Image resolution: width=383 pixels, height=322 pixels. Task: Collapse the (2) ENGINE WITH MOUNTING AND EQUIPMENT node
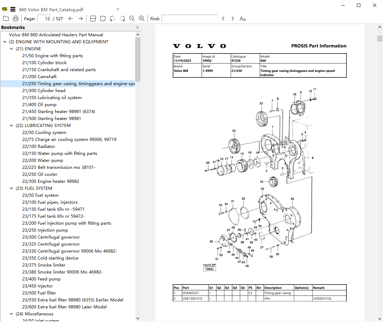(x=5, y=42)
